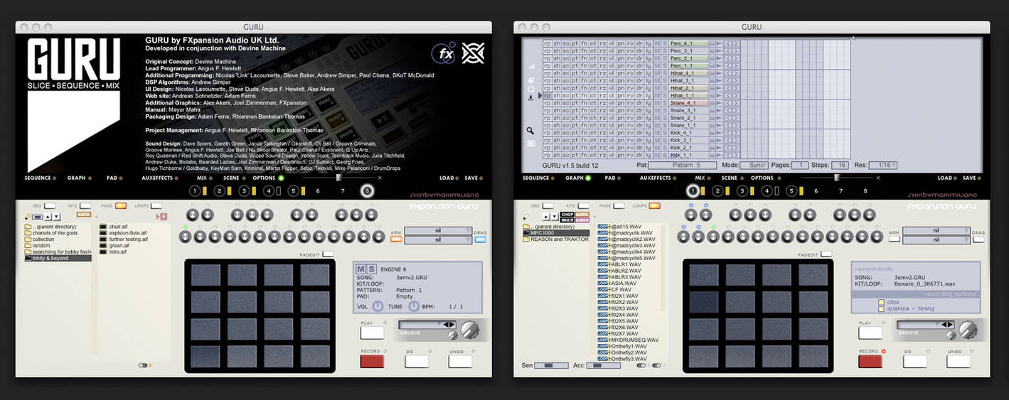The width and height of the screenshot is (1009, 400).
Task: Click the magnifier zoom icon in graph view
Action: click(x=530, y=131)
